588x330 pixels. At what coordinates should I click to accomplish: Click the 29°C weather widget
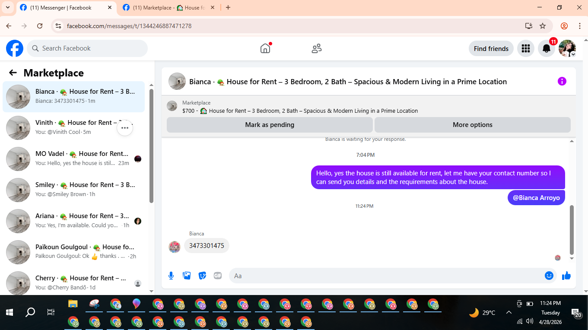[x=482, y=312]
